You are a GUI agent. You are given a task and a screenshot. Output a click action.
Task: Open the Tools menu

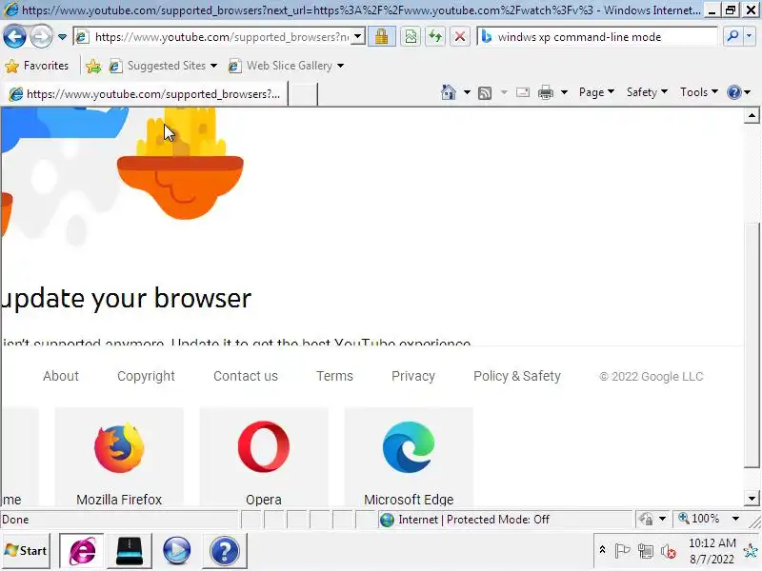698,92
